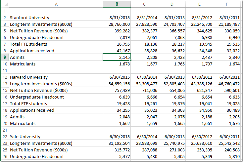Select Harvard admits value 2,205
The image size is (243, 162).
tap(227, 117)
